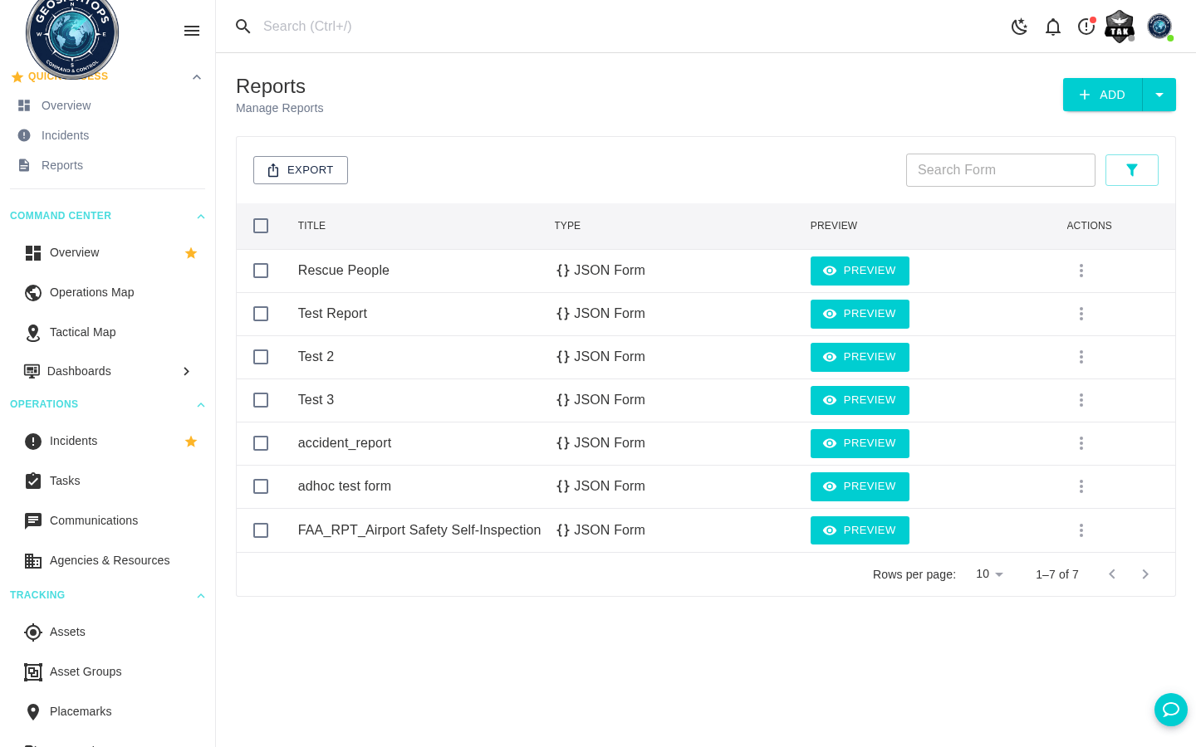The width and height of the screenshot is (1196, 747).
Task: Open the notifications bell icon
Action: [1052, 26]
